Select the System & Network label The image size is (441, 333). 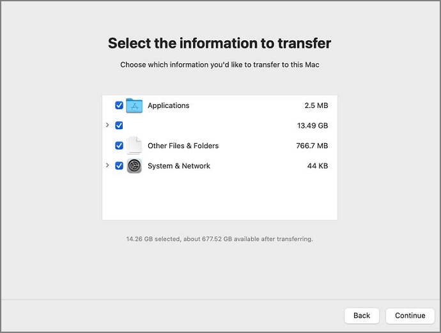[x=178, y=166]
